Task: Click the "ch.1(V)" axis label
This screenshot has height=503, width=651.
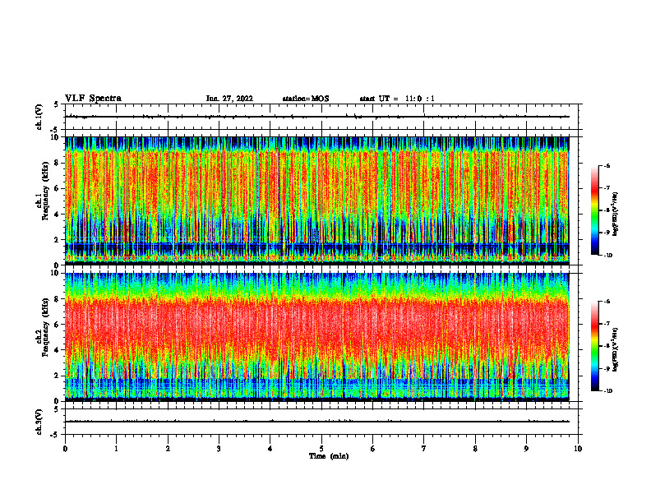Action: 39,117
